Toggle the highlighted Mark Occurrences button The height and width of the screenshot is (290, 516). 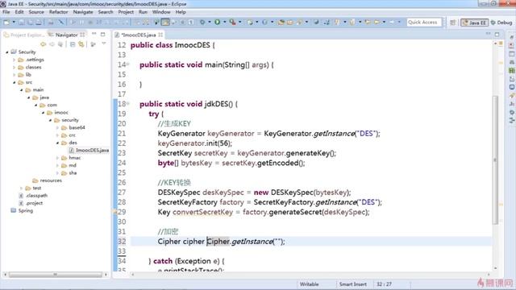(x=165, y=22)
